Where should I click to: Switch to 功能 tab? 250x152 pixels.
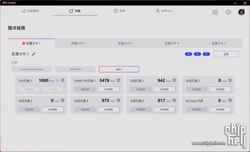(75, 11)
